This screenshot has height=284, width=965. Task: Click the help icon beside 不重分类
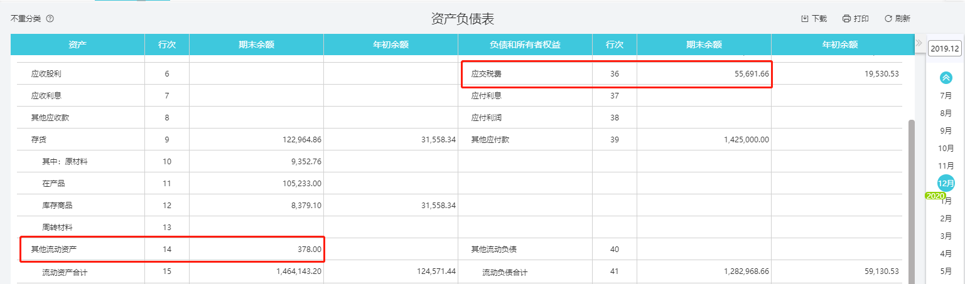[x=50, y=19]
